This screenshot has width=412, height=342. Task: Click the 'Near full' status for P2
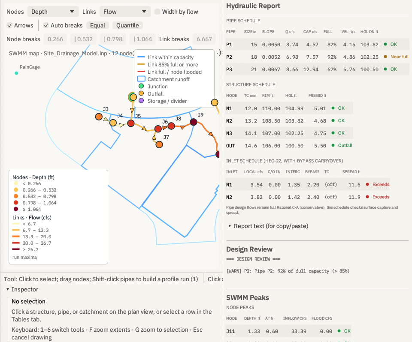click(399, 57)
